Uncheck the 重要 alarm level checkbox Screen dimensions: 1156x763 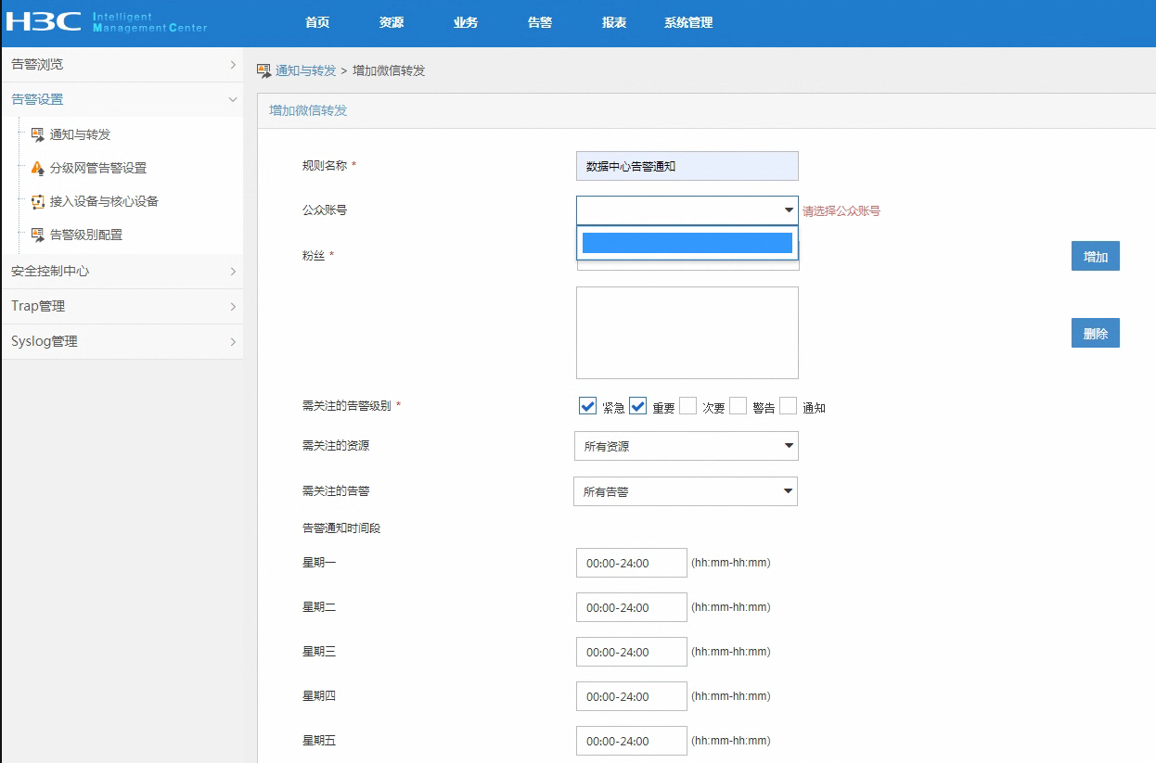point(637,406)
